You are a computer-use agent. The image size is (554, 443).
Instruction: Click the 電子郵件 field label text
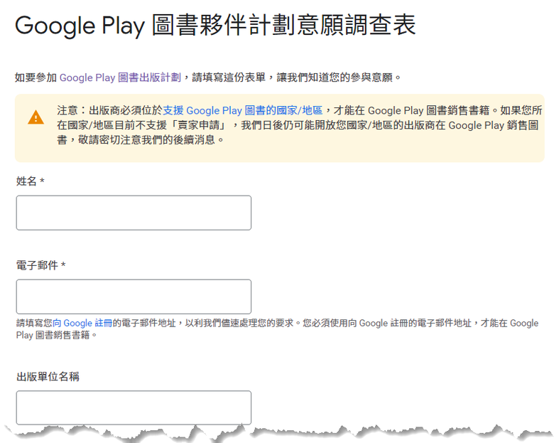(37, 265)
